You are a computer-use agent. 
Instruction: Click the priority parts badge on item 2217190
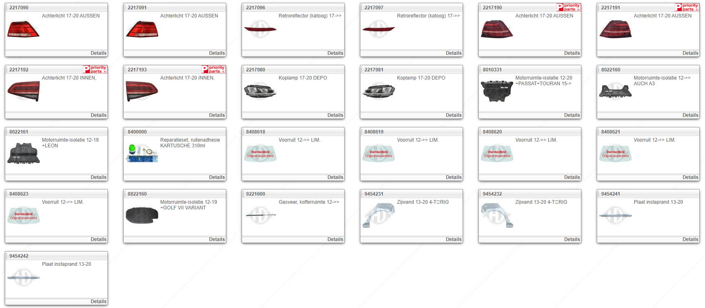tap(568, 7)
